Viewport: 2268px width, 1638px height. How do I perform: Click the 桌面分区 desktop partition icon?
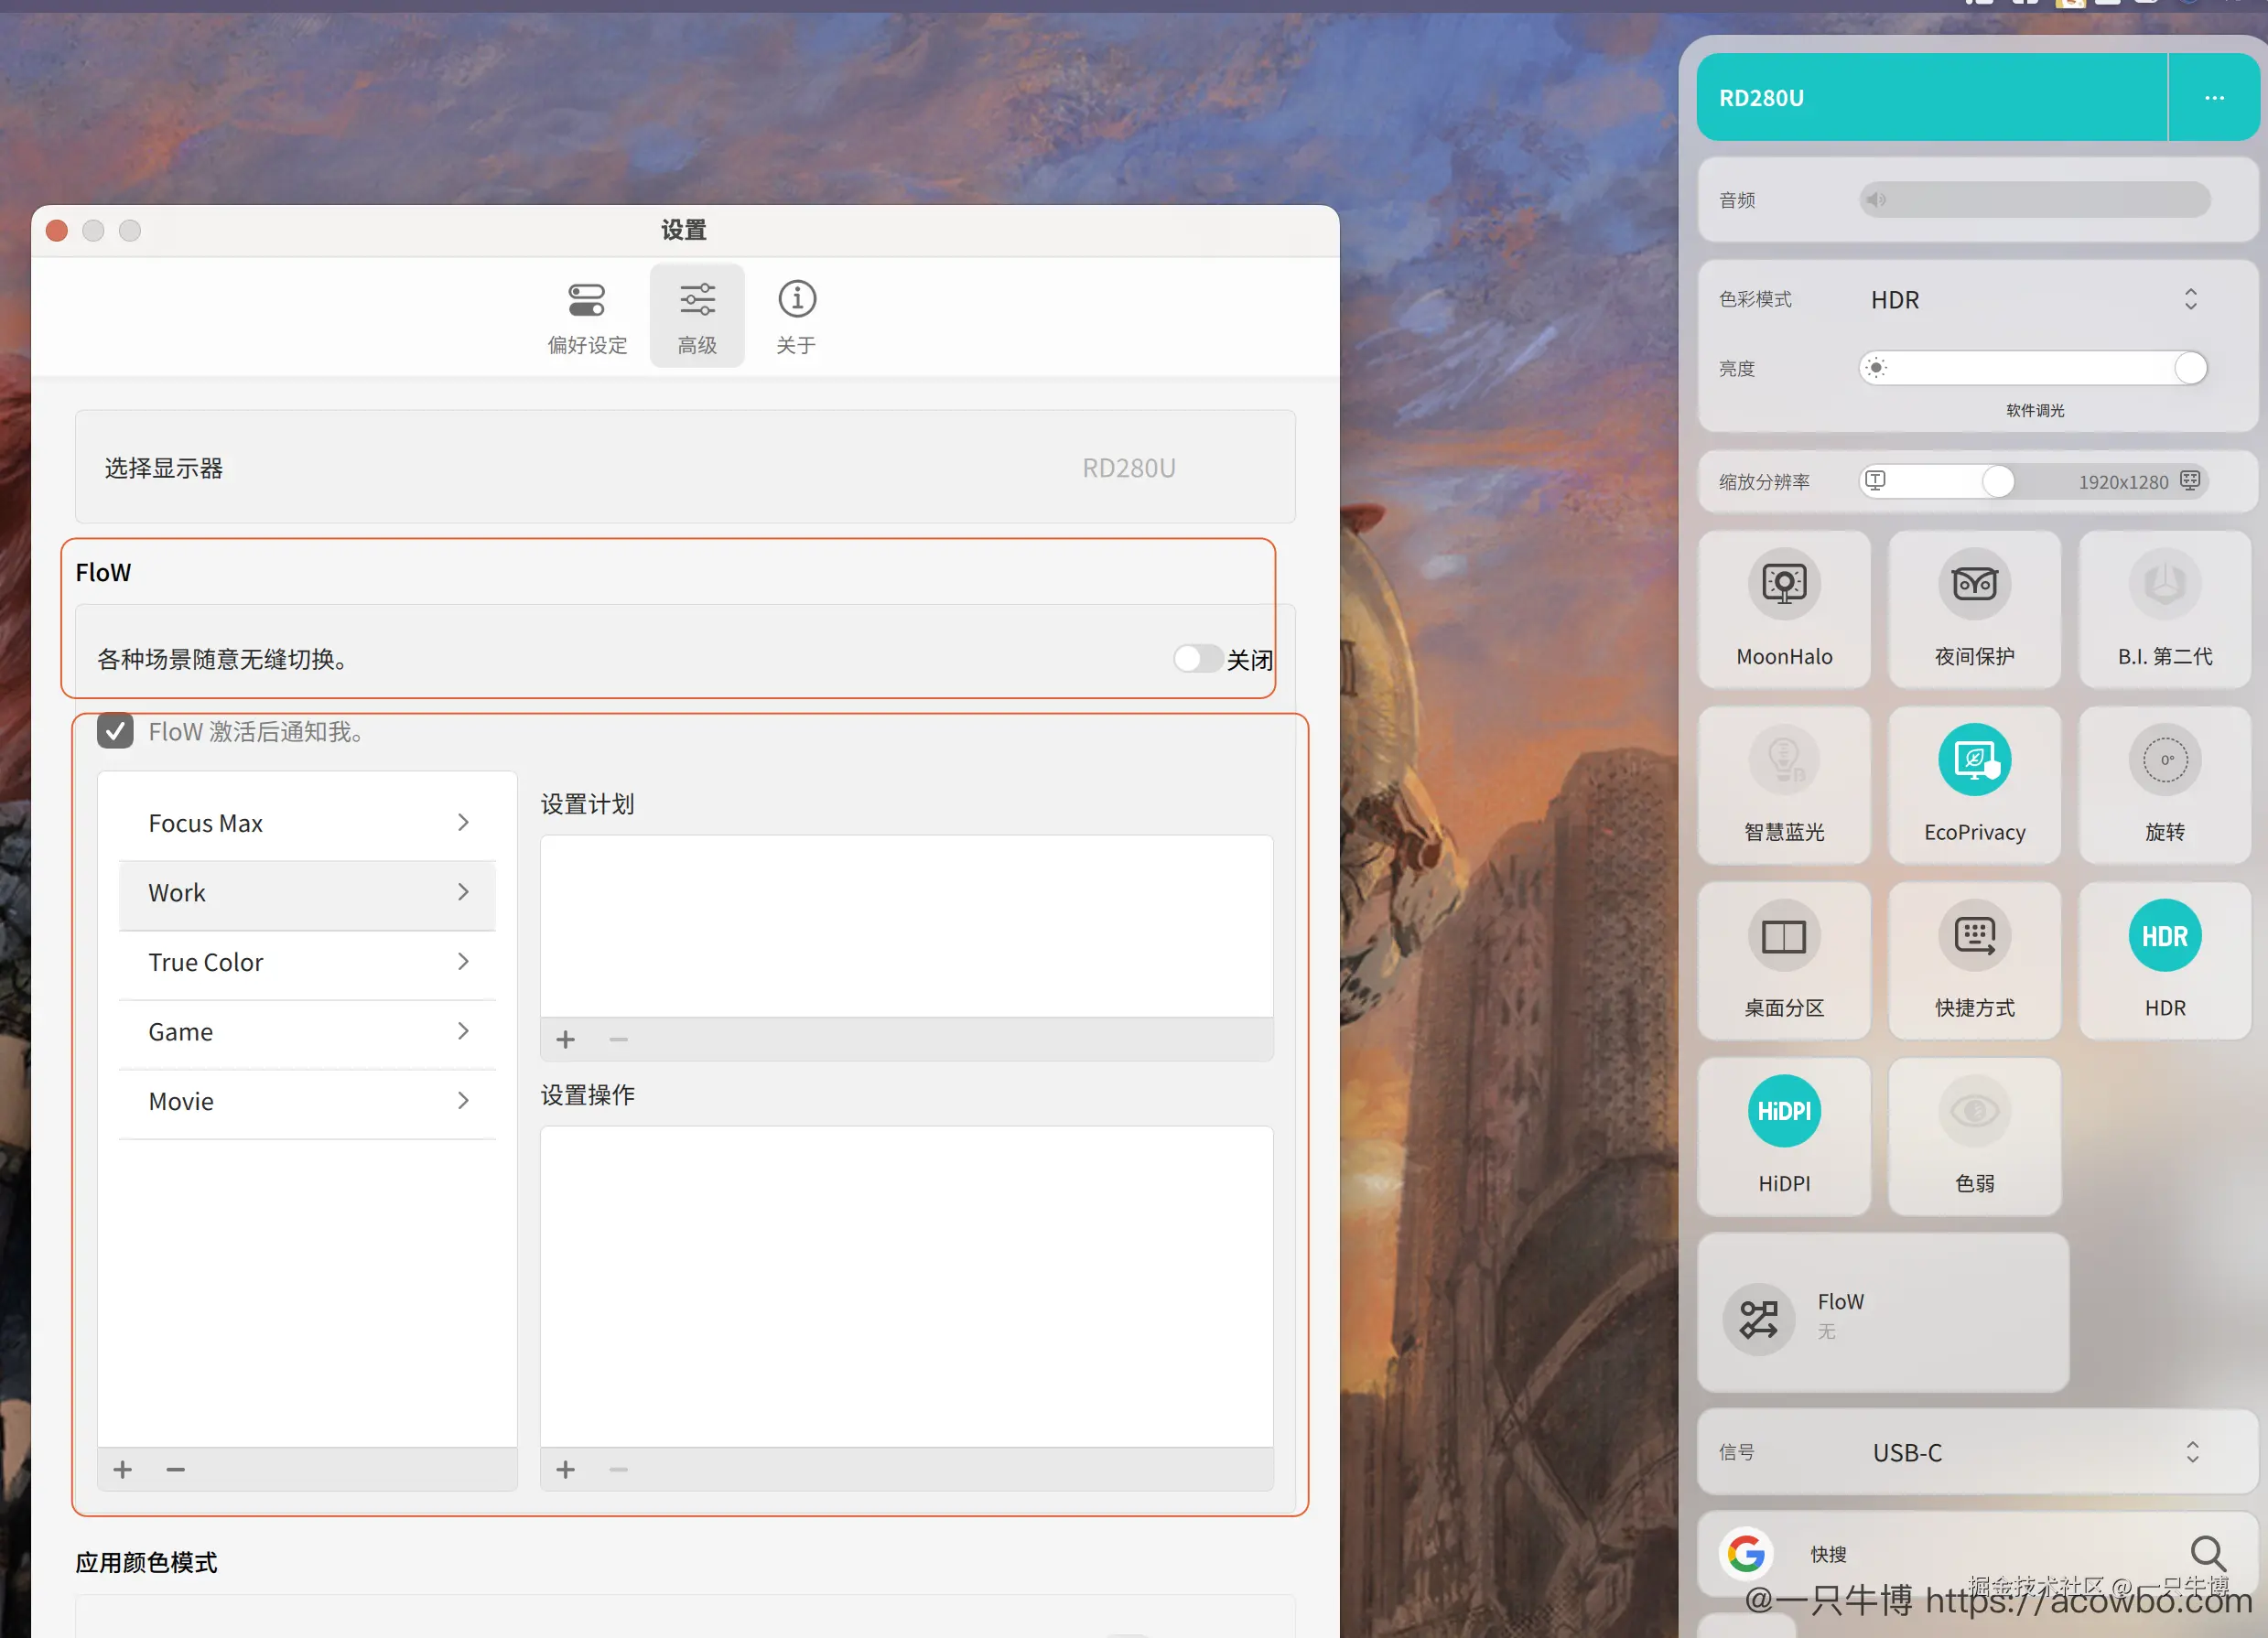pyautogui.click(x=1783, y=936)
